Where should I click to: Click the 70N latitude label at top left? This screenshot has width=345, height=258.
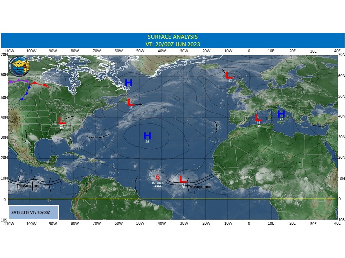pos(4,55)
